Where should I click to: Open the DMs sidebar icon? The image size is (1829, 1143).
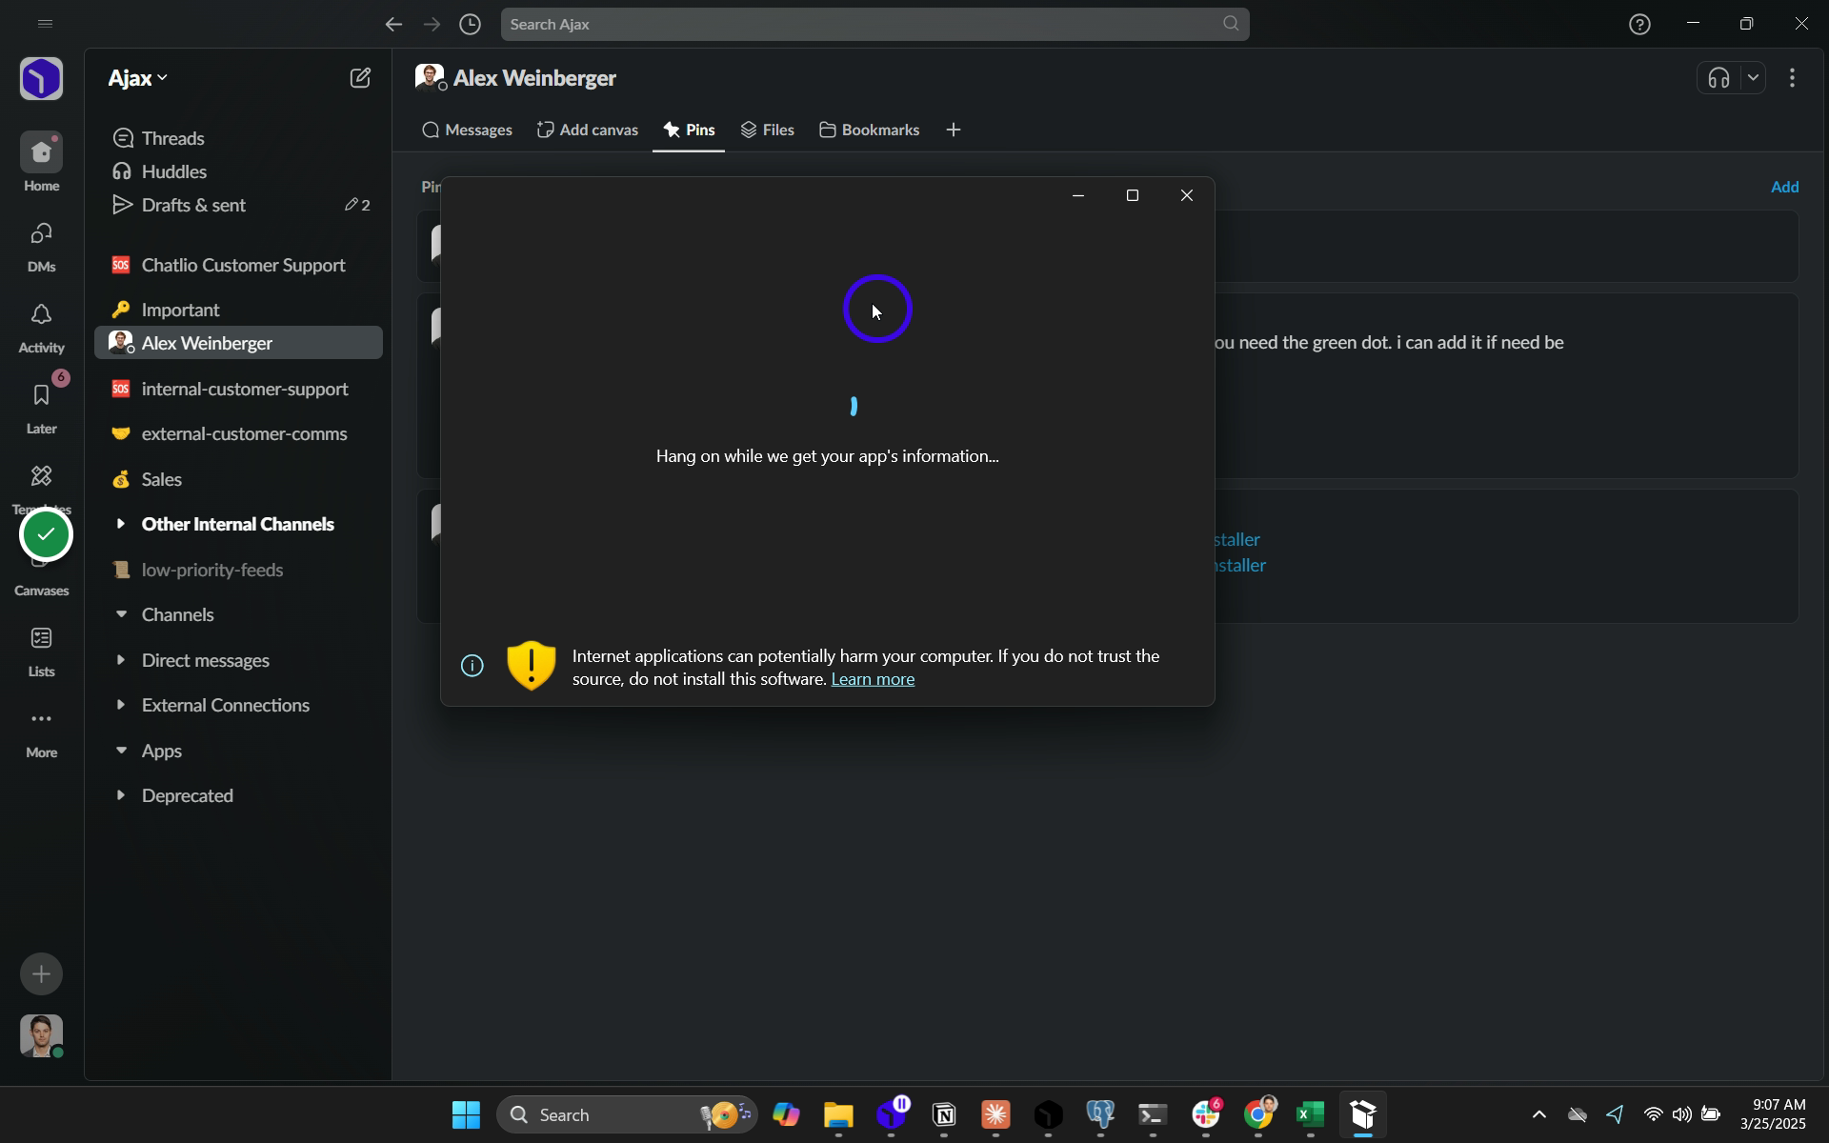tap(41, 234)
